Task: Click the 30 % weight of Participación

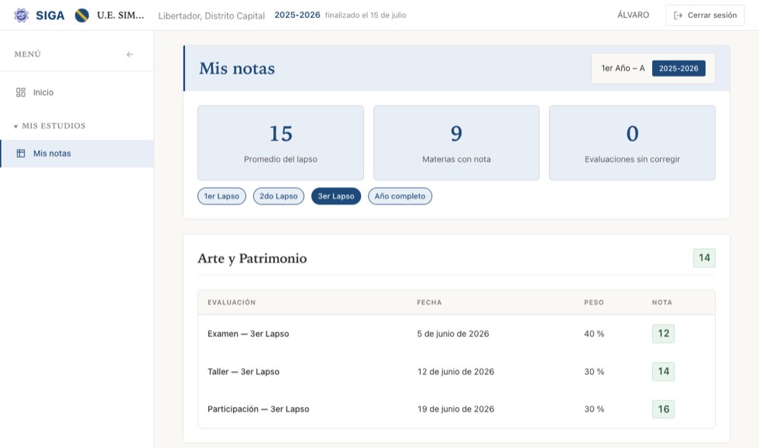Action: click(594, 409)
